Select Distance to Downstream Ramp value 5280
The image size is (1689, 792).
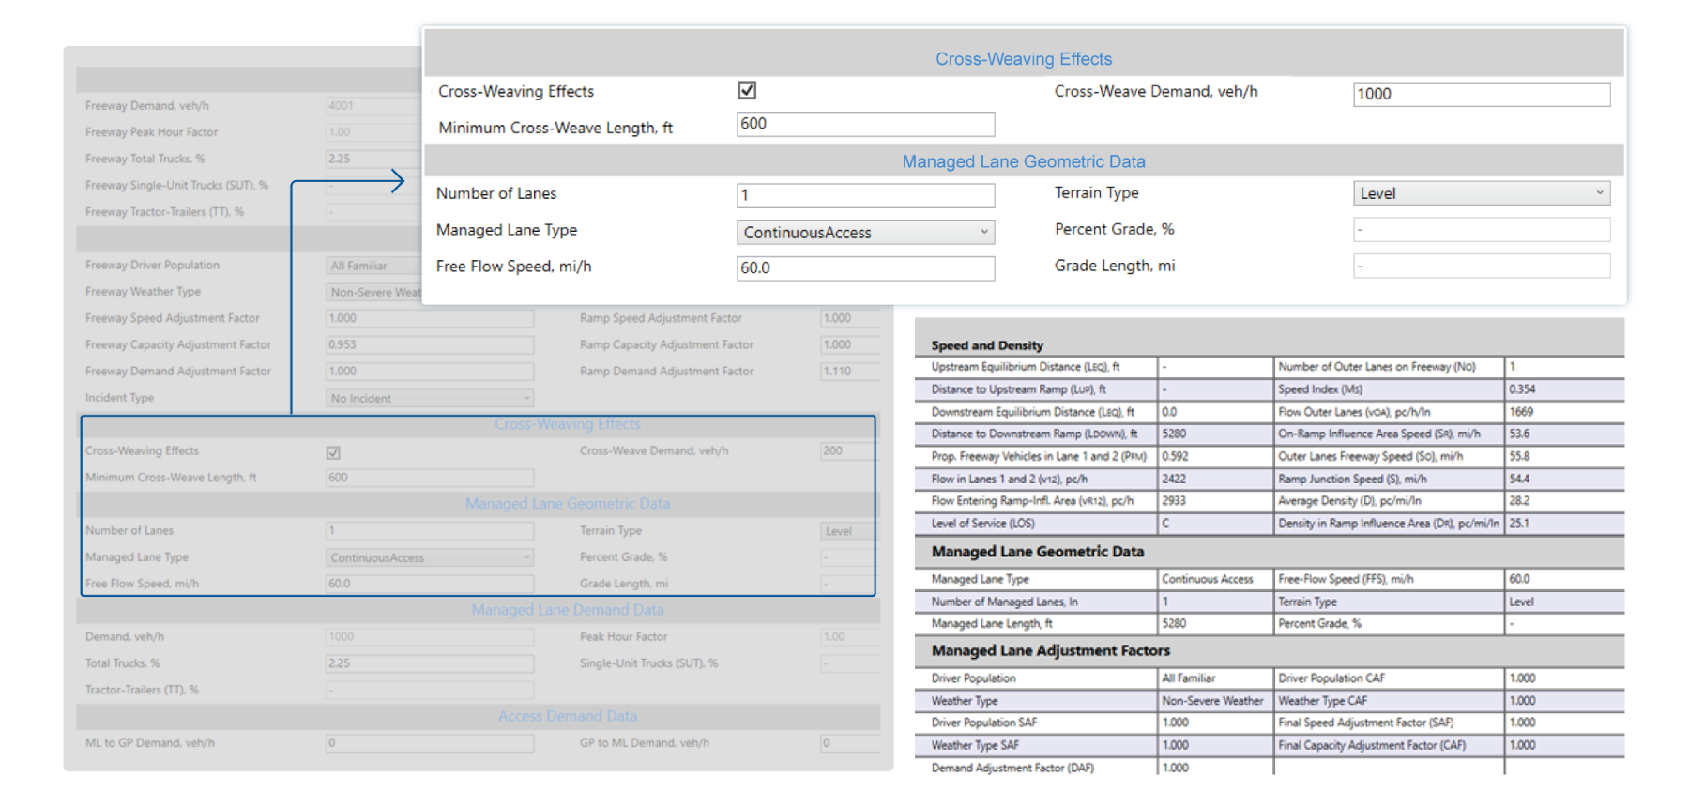point(1174,434)
